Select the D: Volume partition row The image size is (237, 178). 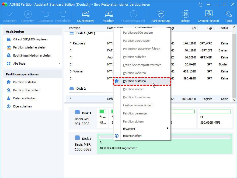click(148, 71)
